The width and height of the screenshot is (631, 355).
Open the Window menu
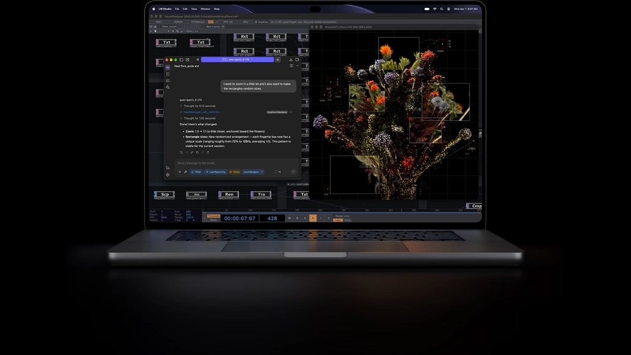pos(205,9)
